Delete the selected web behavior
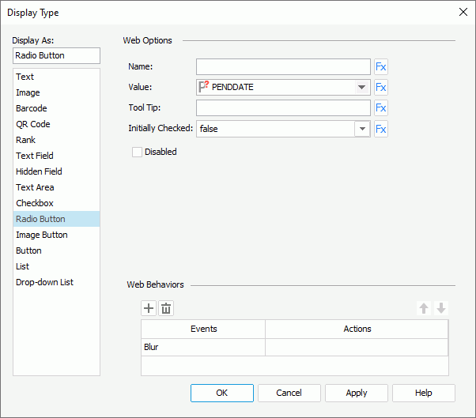Image resolution: width=476 pixels, height=418 pixels. [x=166, y=308]
